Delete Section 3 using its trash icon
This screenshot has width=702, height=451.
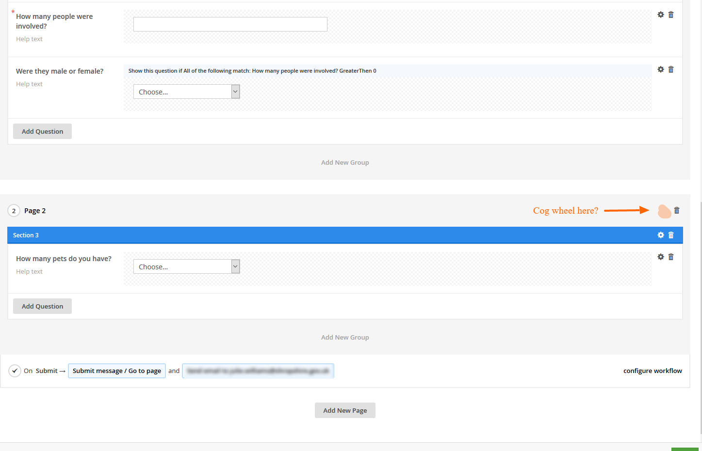pyautogui.click(x=671, y=235)
